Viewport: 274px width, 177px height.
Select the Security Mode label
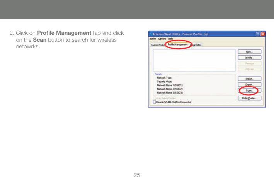164,82
